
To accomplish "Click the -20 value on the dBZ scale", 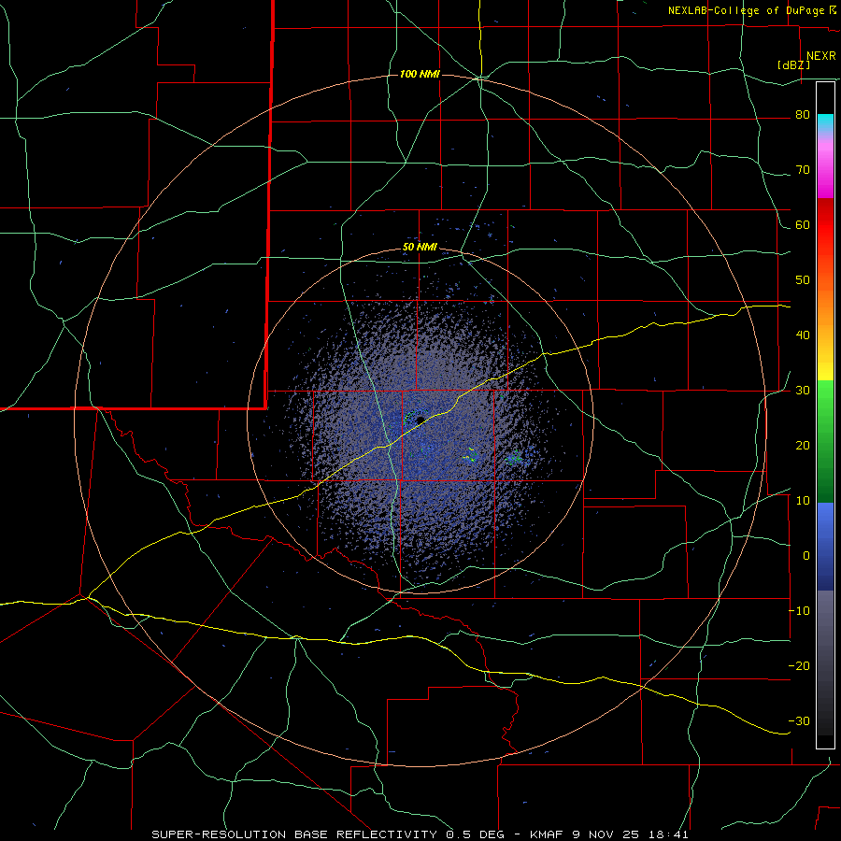I will tap(799, 666).
